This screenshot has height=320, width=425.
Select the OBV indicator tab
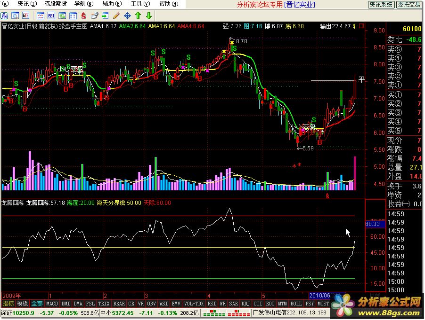[x=152, y=304]
